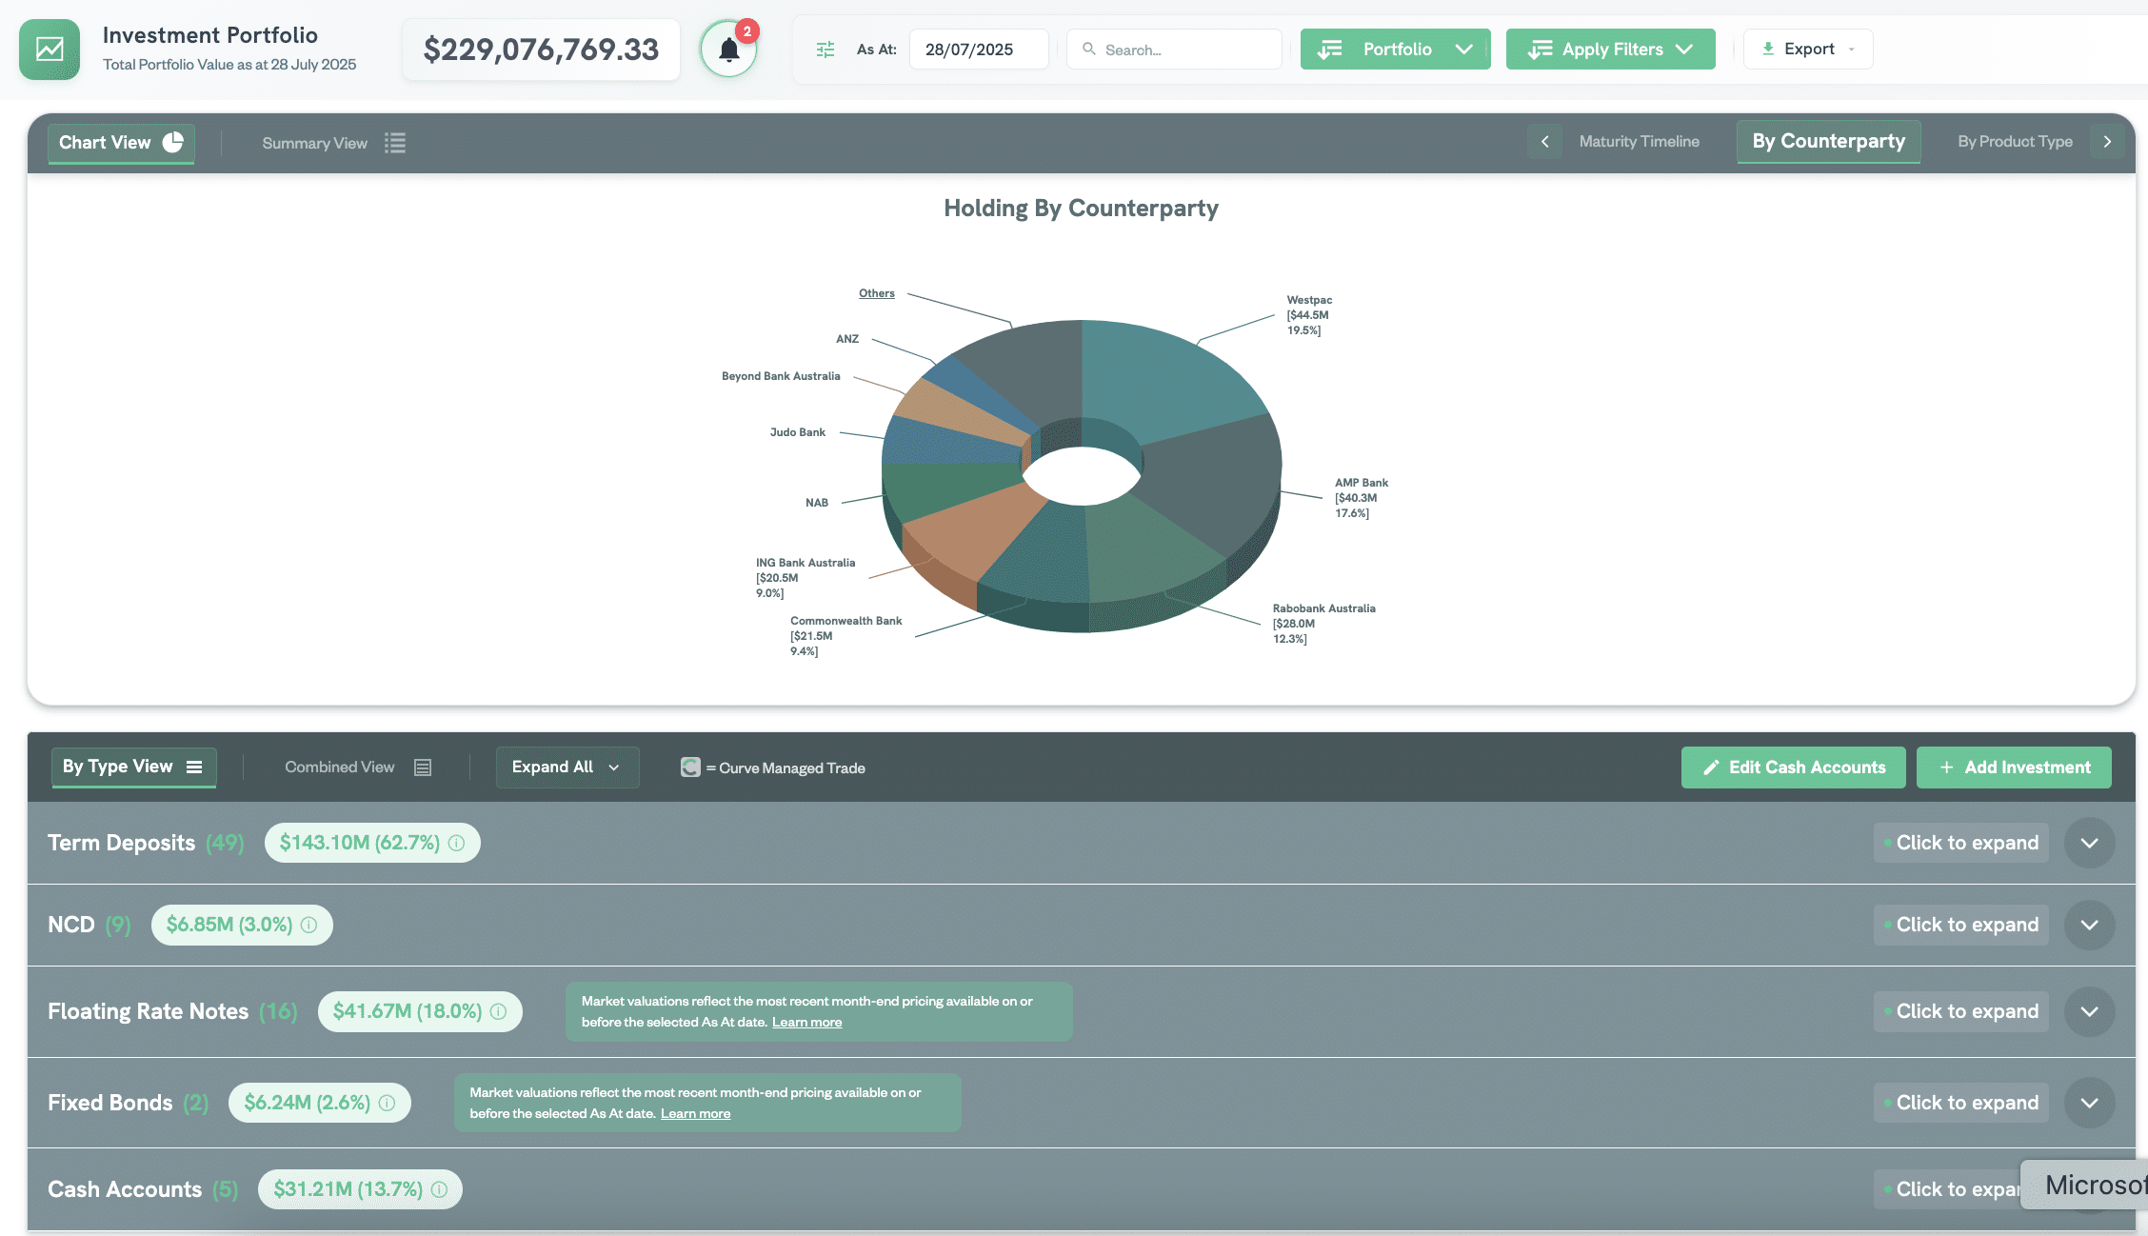Click Fixed Bonds Click to expand button
This screenshot has height=1236, width=2148.
coord(1961,1103)
